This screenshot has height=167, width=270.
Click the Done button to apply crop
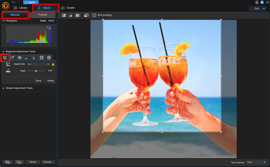38,80
